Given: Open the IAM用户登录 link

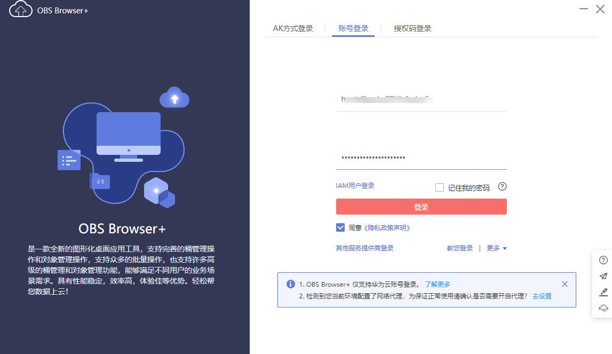Looking at the screenshot, I should (355, 186).
